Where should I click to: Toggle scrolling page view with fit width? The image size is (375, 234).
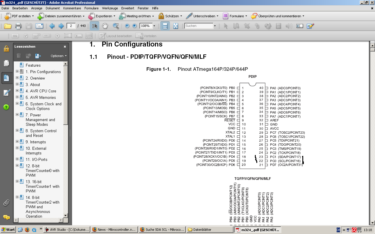pos(165,26)
